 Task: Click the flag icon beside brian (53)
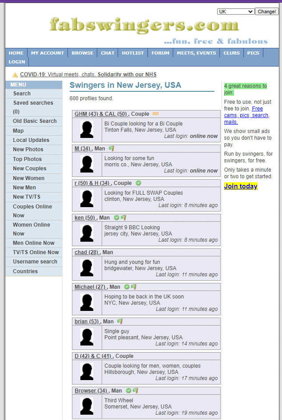click(x=119, y=322)
